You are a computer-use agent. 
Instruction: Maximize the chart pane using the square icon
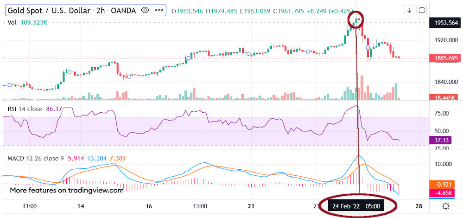point(422,10)
